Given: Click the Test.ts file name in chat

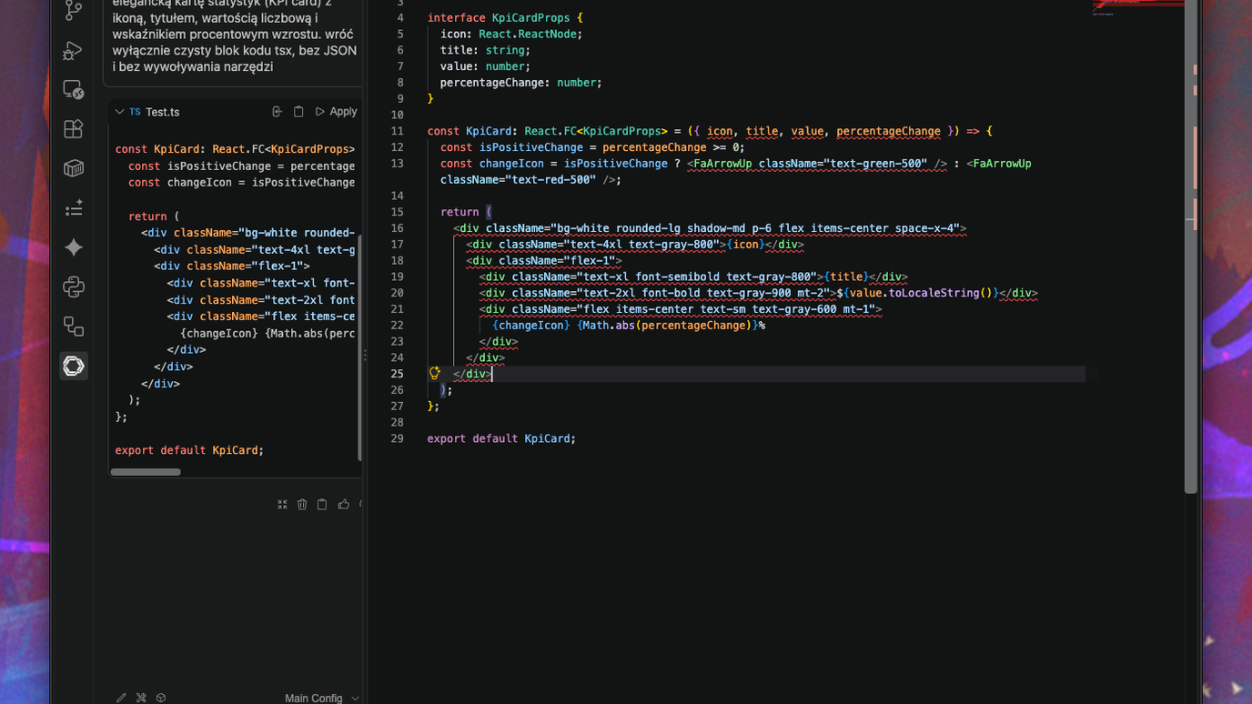Looking at the screenshot, I should pos(163,112).
